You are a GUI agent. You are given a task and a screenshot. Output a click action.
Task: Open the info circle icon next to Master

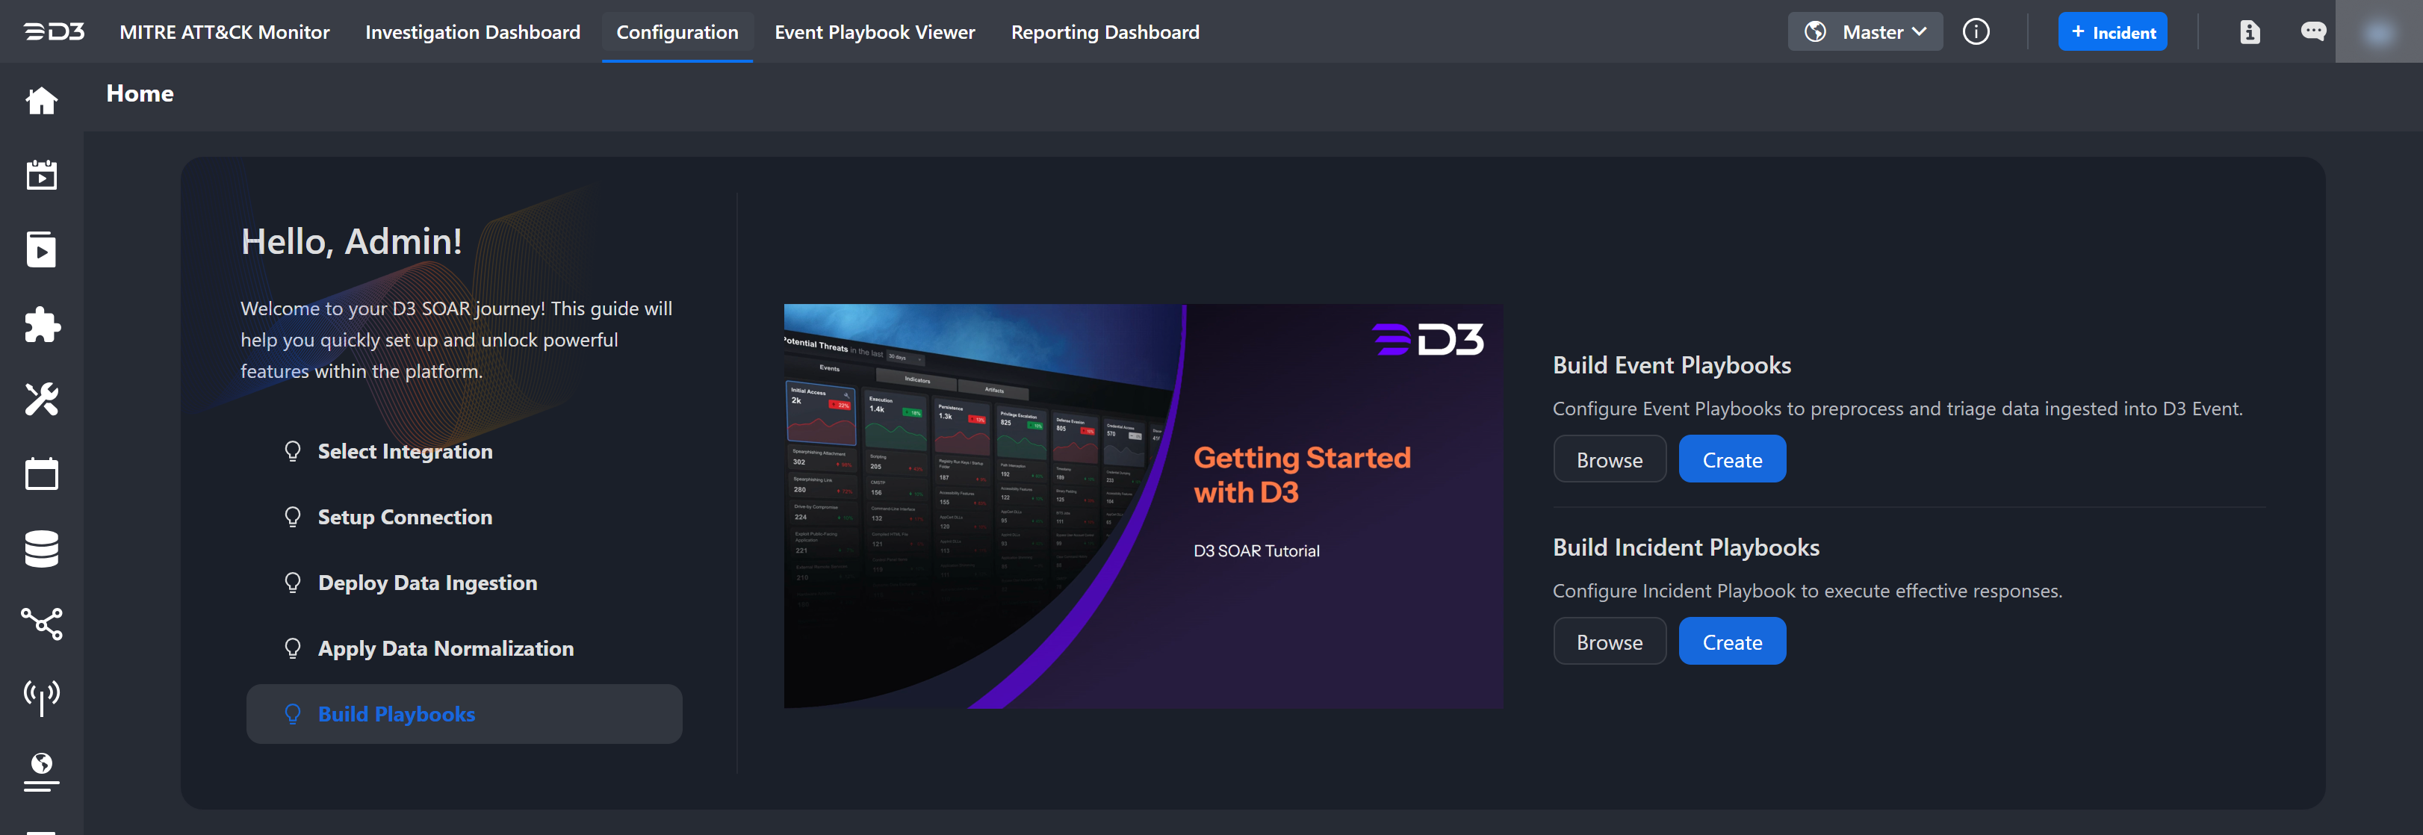(x=1976, y=32)
